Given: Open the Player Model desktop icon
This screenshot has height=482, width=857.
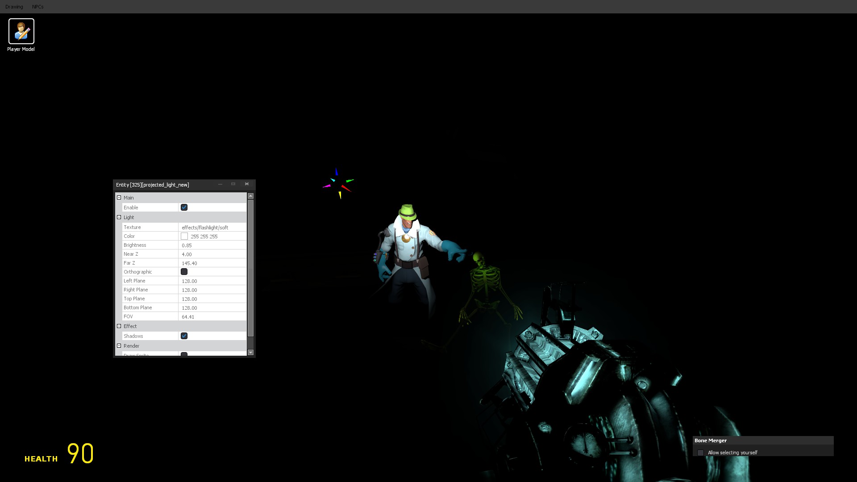Looking at the screenshot, I should [21, 31].
